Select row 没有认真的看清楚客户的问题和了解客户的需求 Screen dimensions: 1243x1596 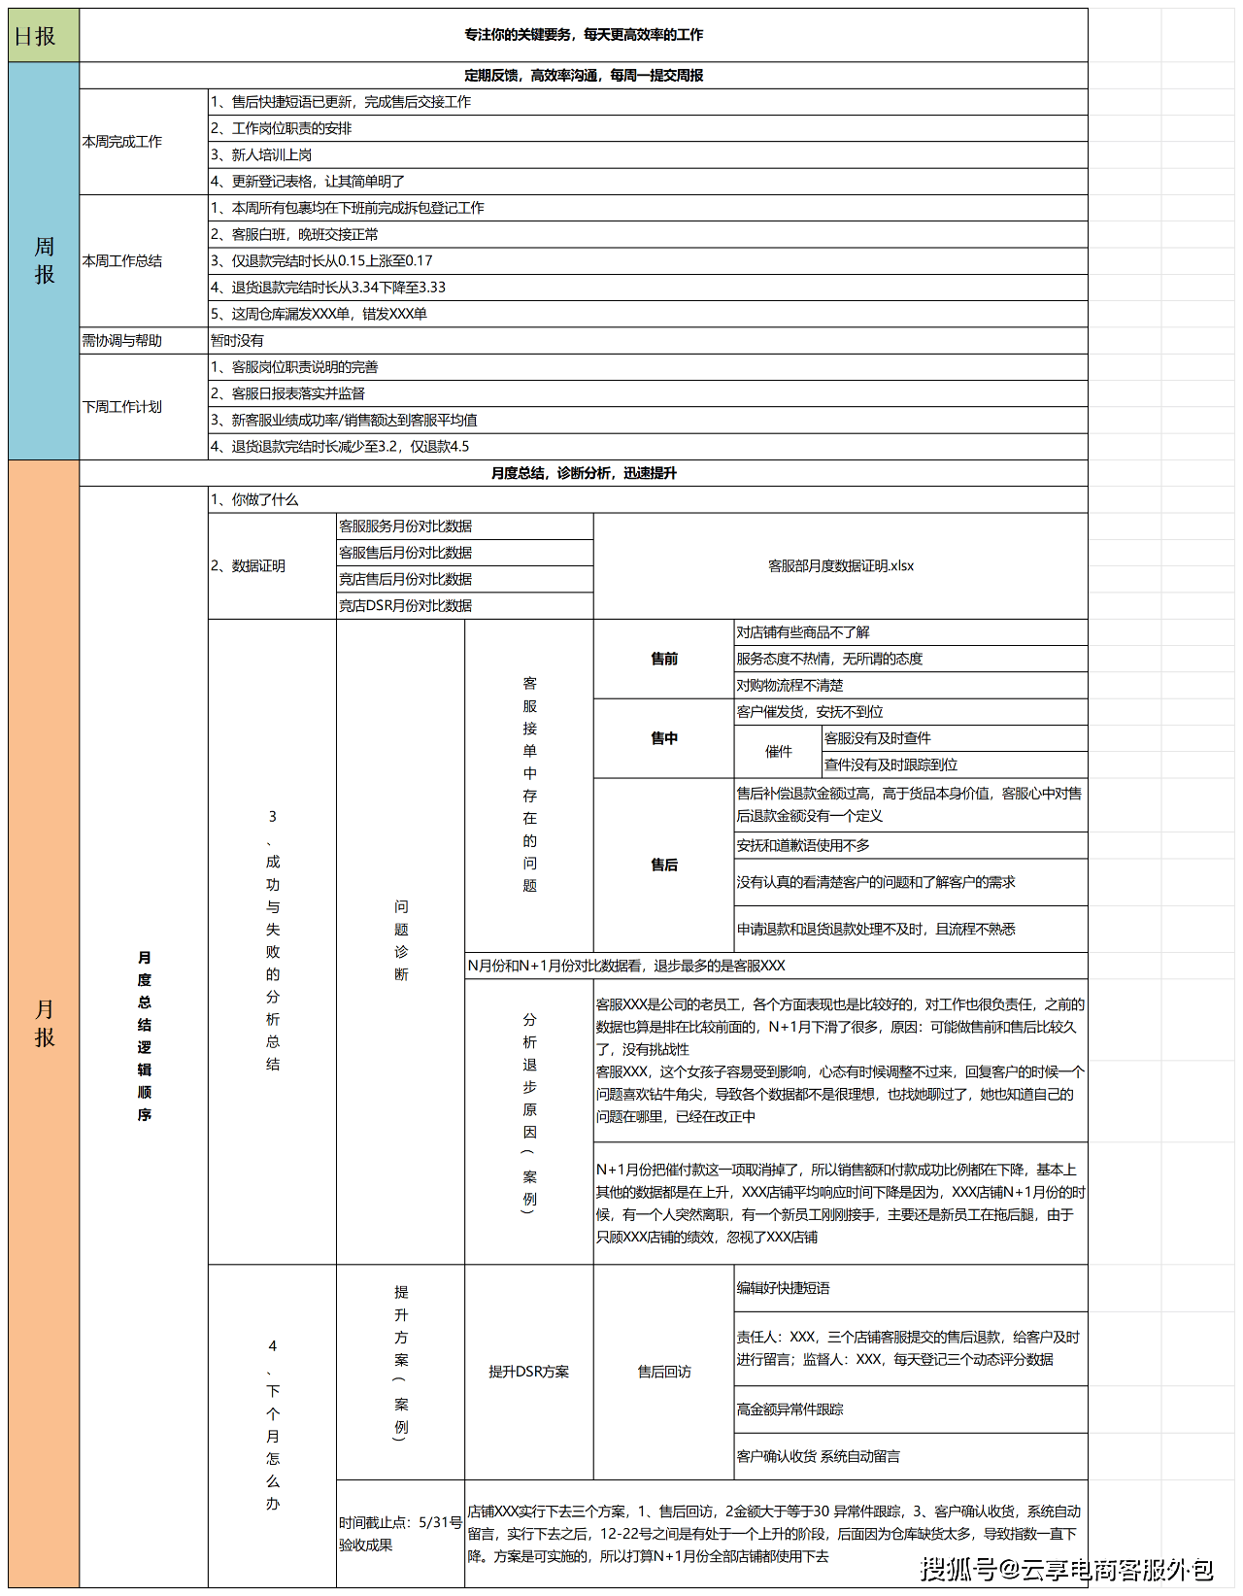pyautogui.click(x=911, y=882)
